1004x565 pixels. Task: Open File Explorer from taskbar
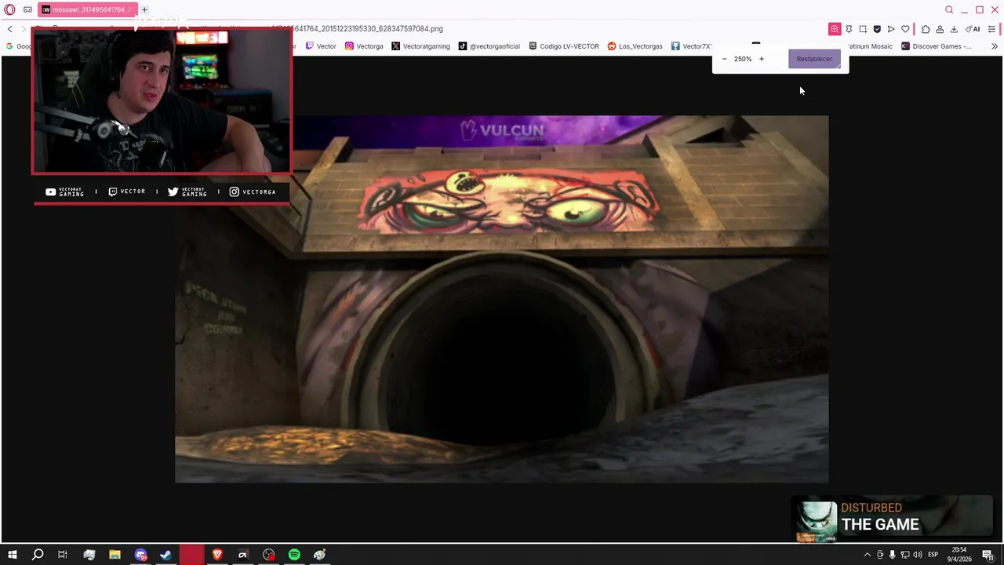click(x=115, y=555)
